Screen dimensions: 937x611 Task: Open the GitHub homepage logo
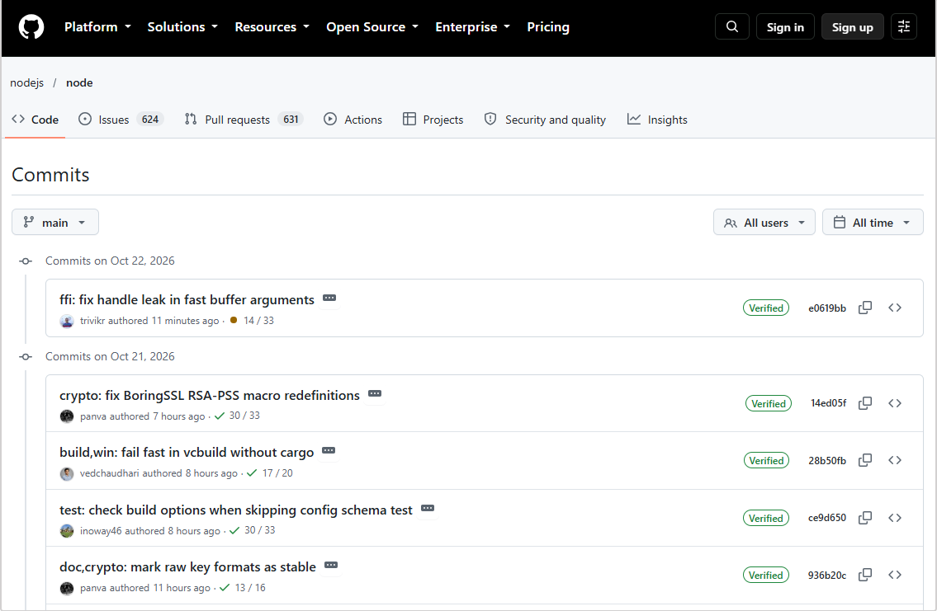click(x=31, y=27)
